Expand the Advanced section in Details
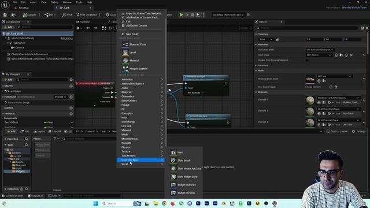The width and height of the screenshot is (370, 208). [256, 65]
